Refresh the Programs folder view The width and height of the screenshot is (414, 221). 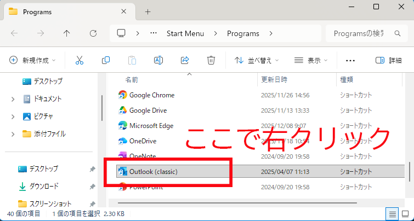[93, 33]
